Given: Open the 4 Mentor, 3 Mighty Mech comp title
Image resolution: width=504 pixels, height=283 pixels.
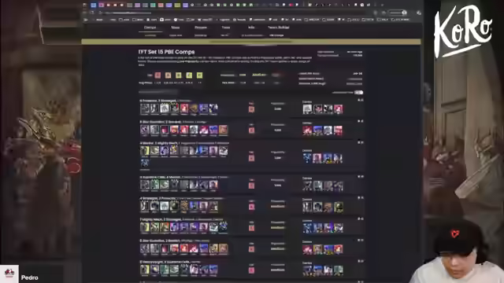Looking at the screenshot, I should coord(158,143).
